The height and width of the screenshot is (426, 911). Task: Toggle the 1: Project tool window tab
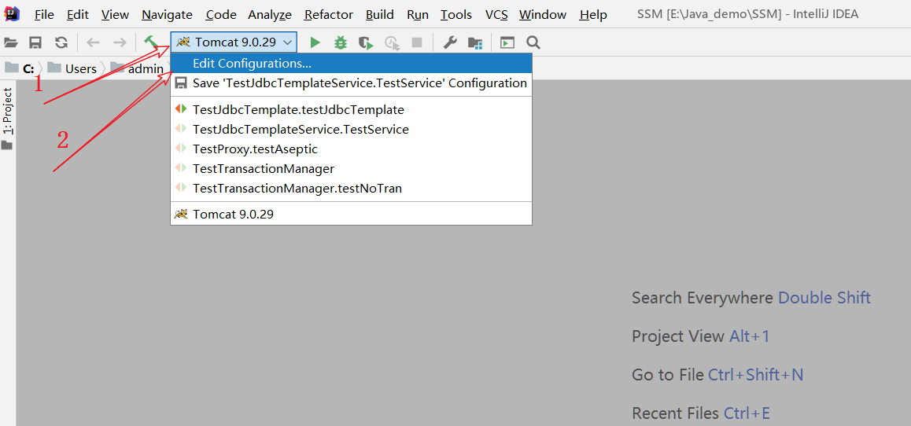click(x=7, y=112)
